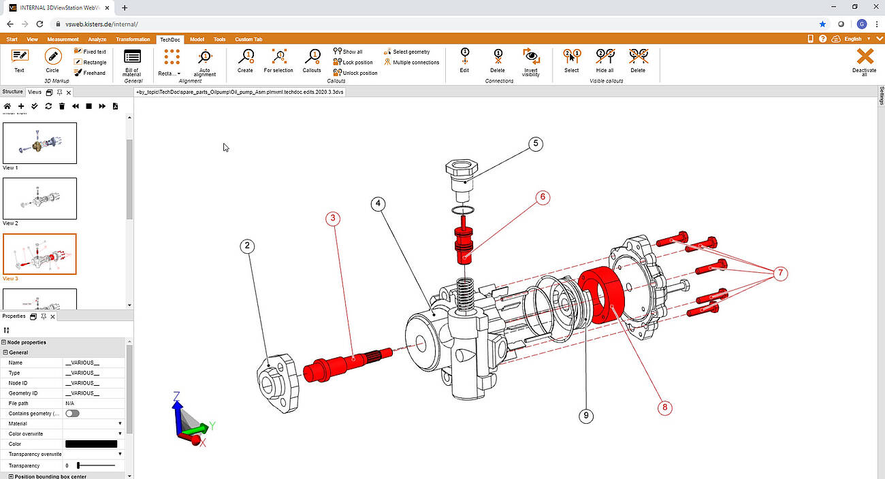
Task: Click the double-check icon in Views toolbar
Action: coord(35,106)
